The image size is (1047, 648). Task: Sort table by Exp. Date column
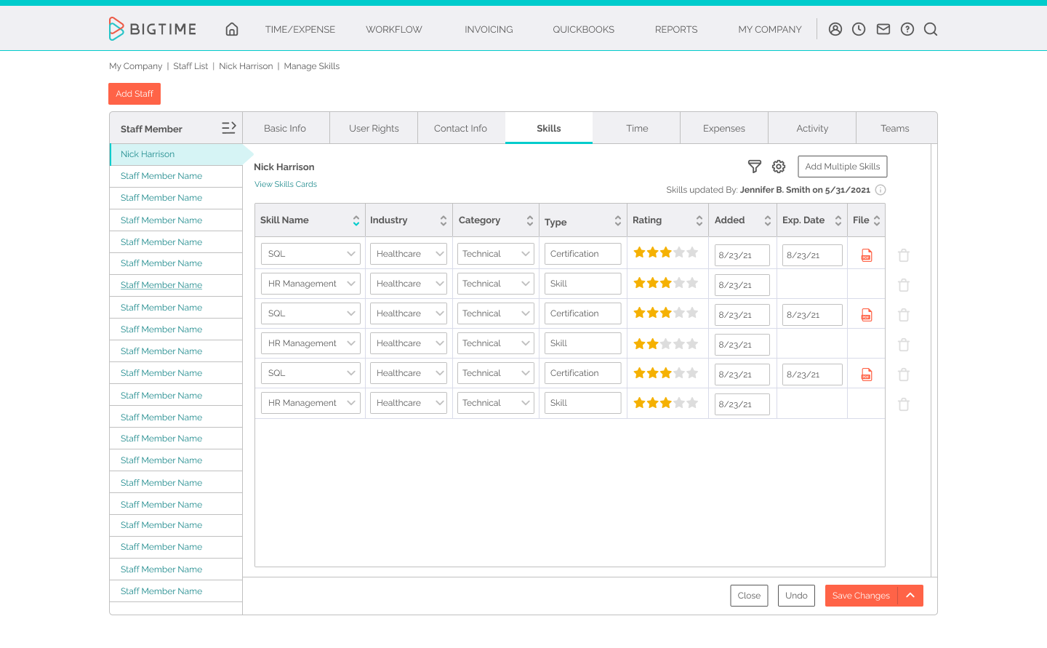pyautogui.click(x=838, y=220)
